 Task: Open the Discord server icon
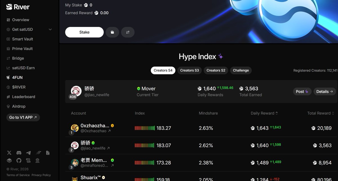pyautogui.click(x=19, y=153)
